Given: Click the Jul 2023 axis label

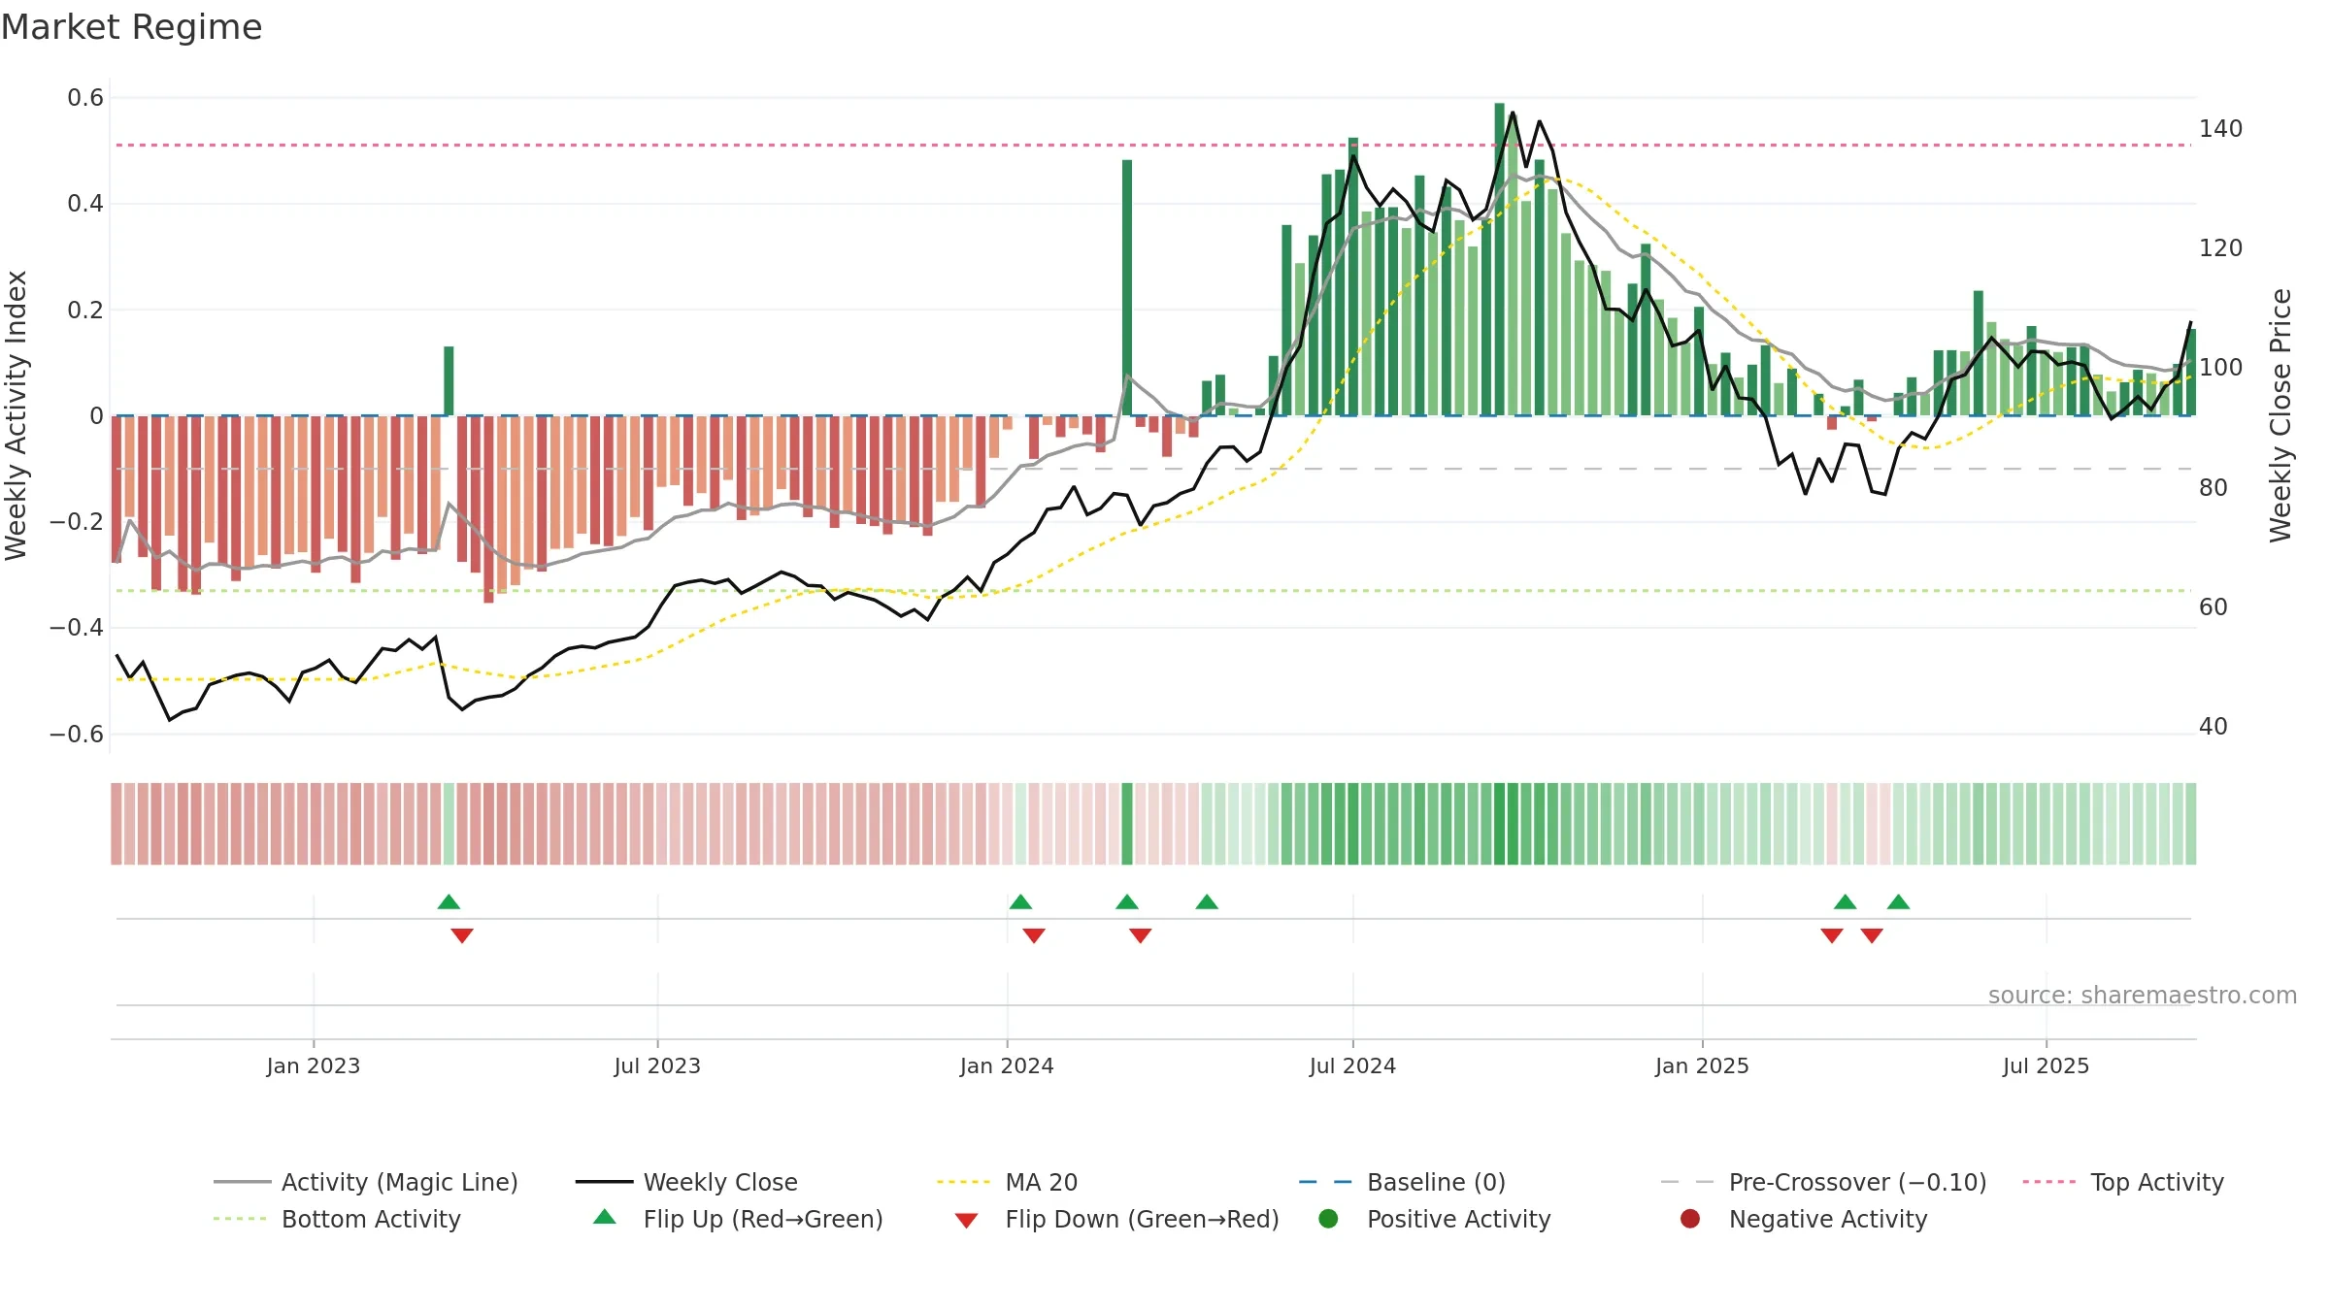Looking at the screenshot, I should (657, 1065).
